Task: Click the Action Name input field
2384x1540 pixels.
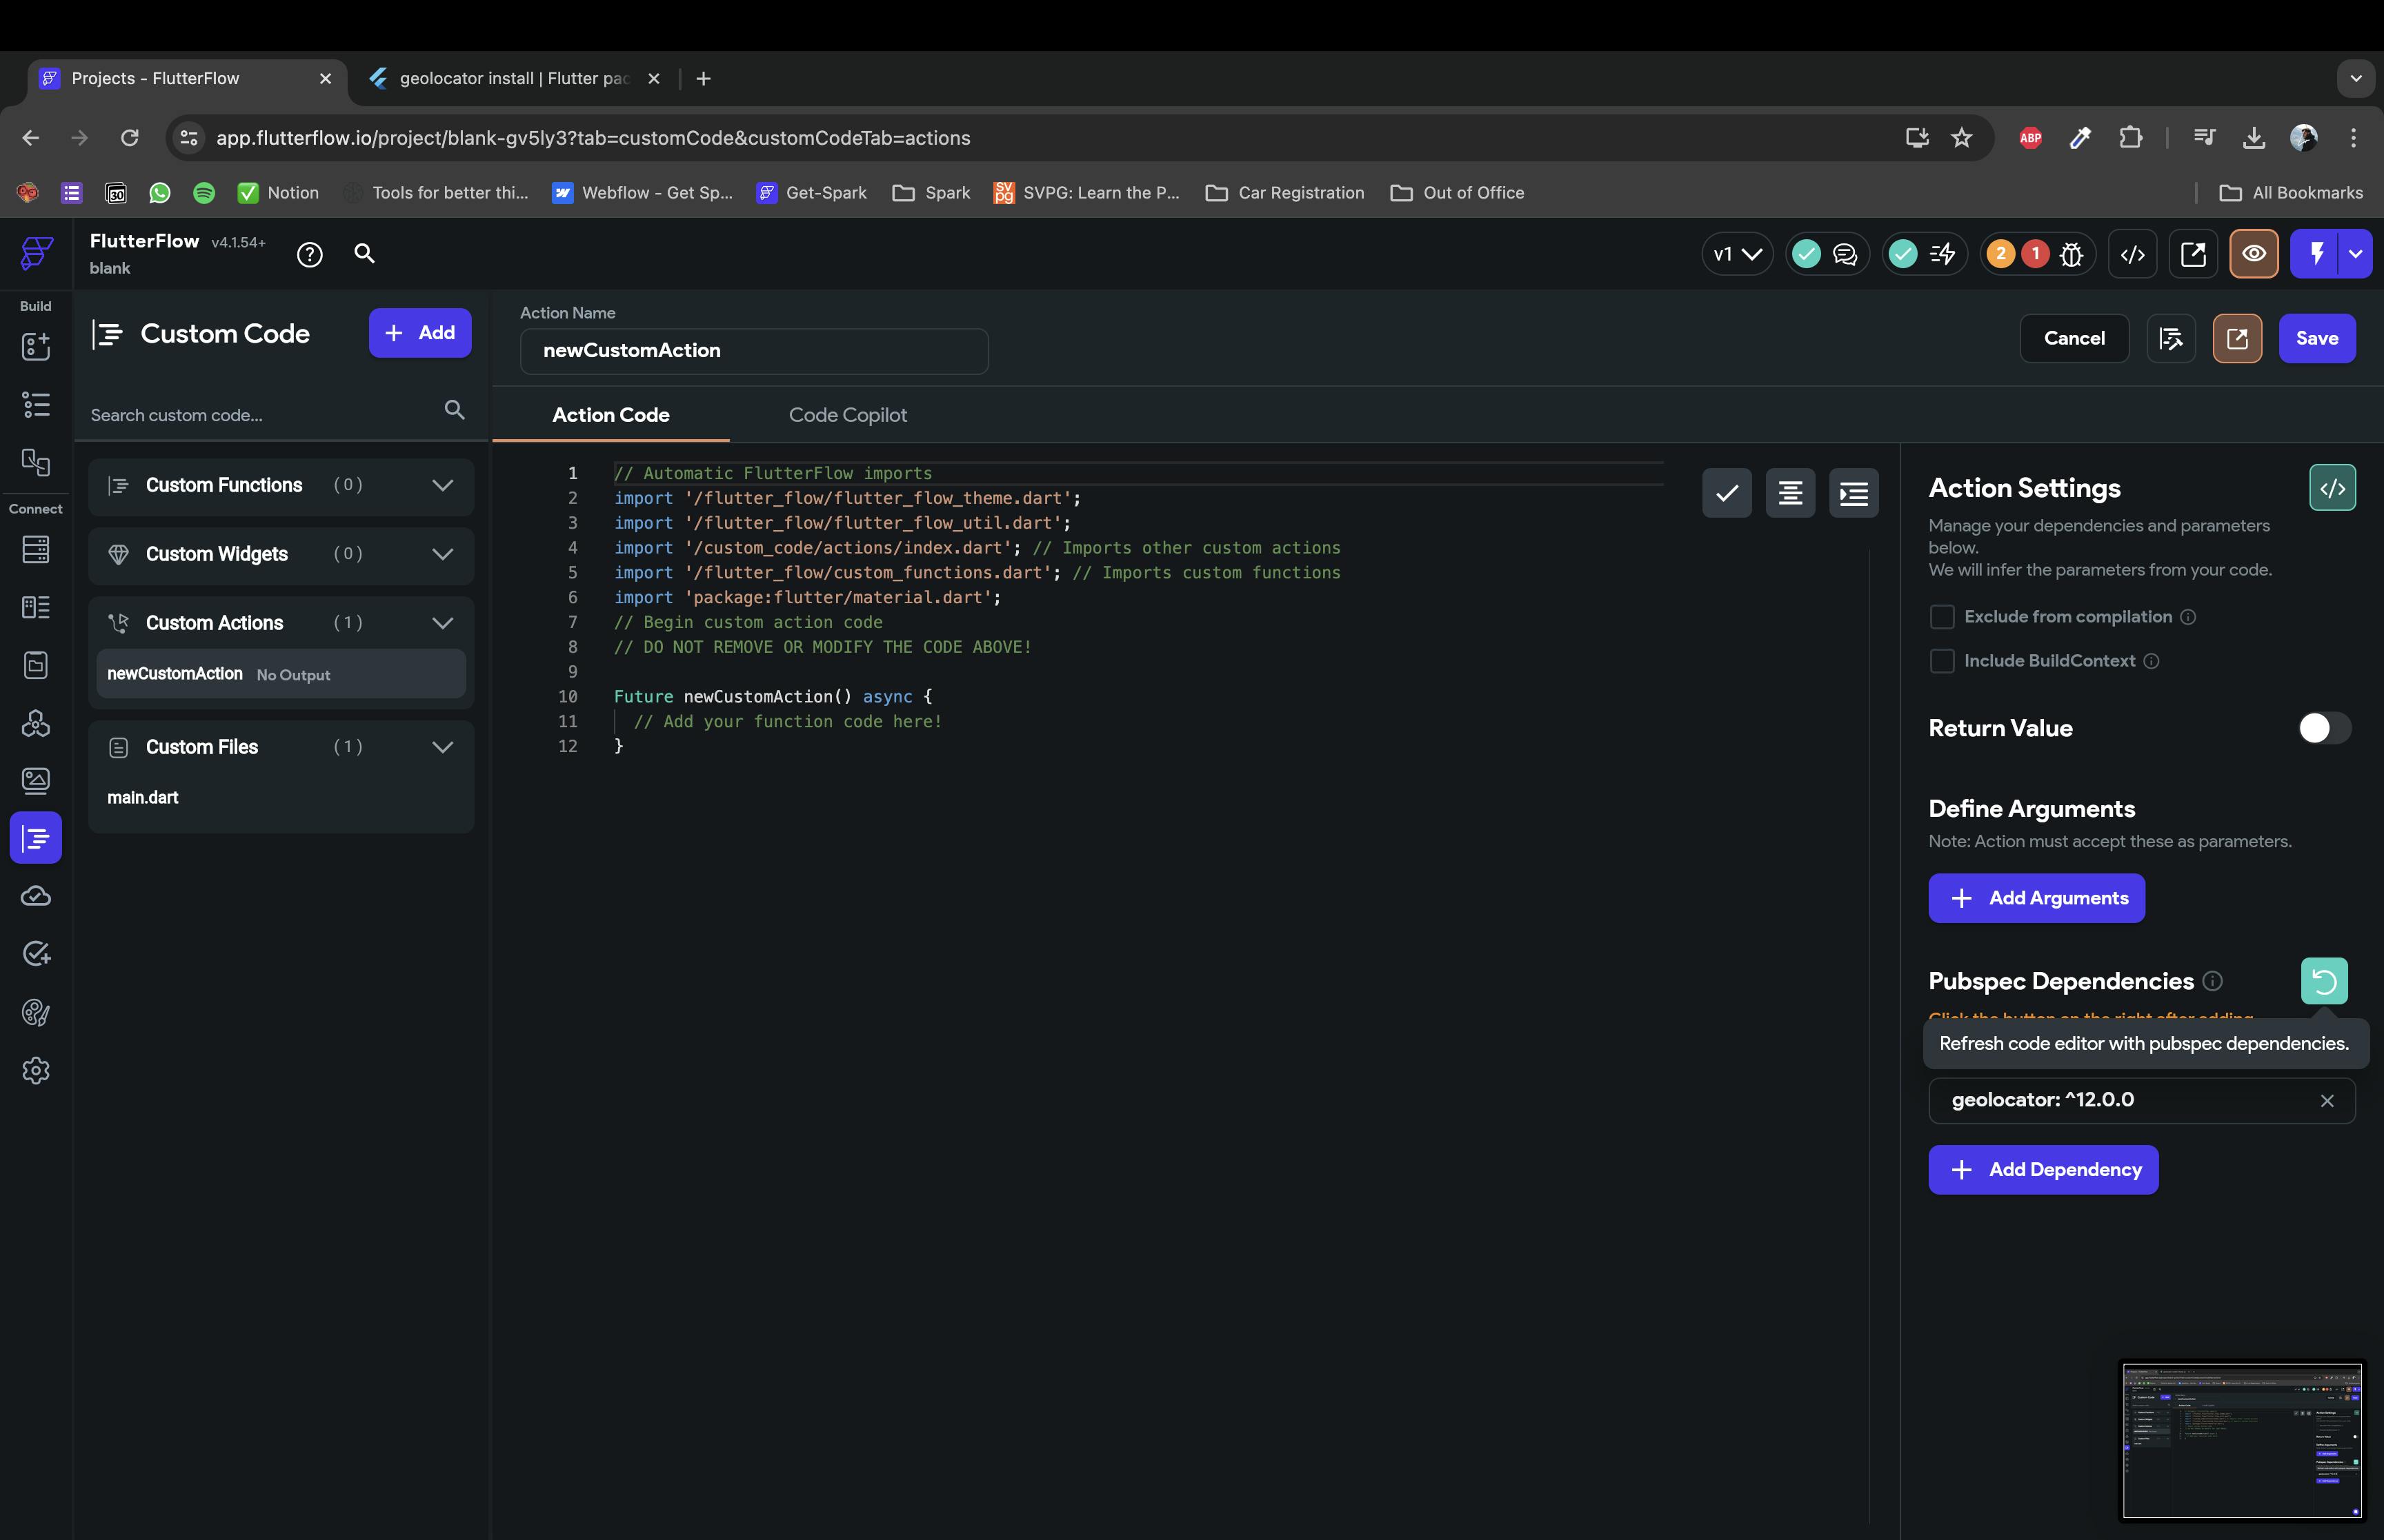Action: point(753,351)
